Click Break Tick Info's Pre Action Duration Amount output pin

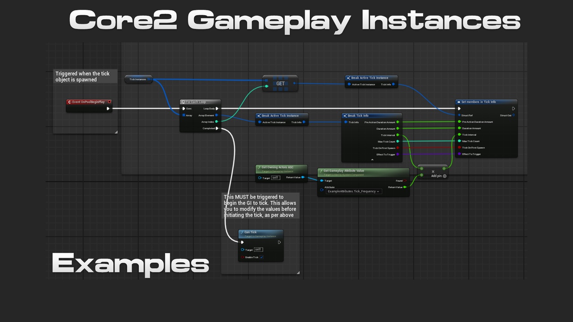(x=398, y=122)
